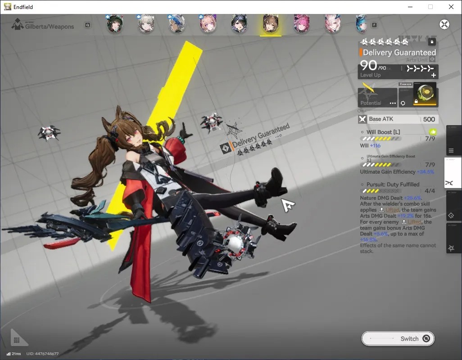Click the six-star rarity row
Screen dimensions: 462x360
click(384, 42)
